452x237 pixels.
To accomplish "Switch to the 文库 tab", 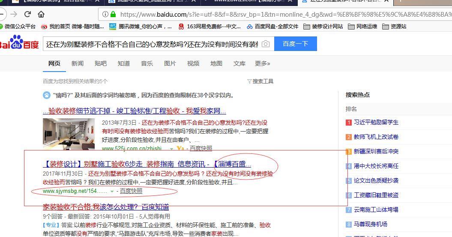I will click(x=239, y=63).
